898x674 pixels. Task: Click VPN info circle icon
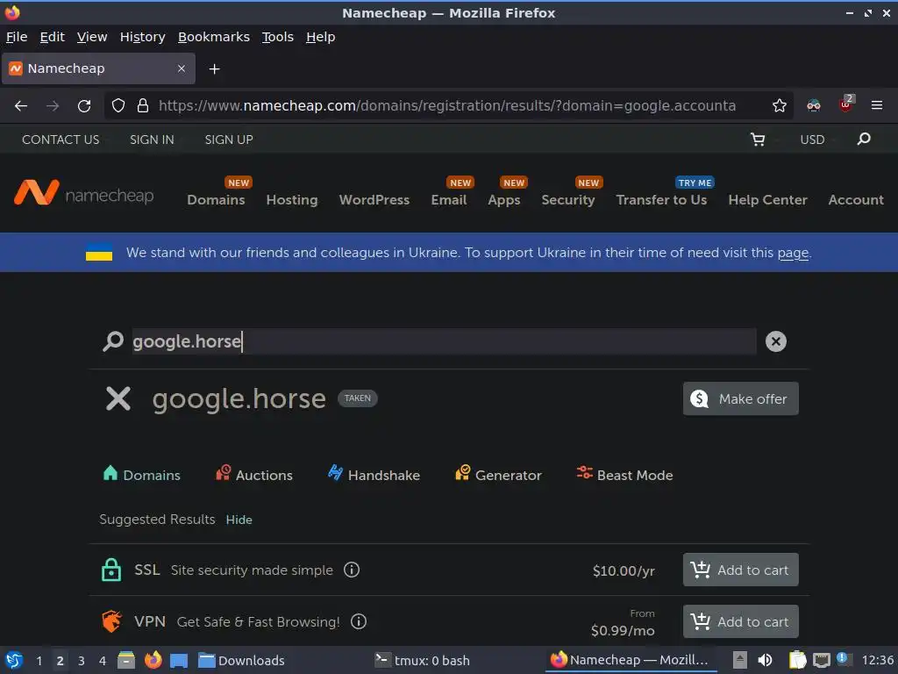(x=359, y=621)
